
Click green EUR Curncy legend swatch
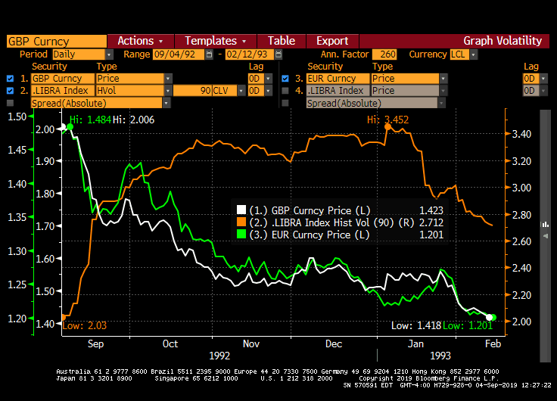[241, 234]
